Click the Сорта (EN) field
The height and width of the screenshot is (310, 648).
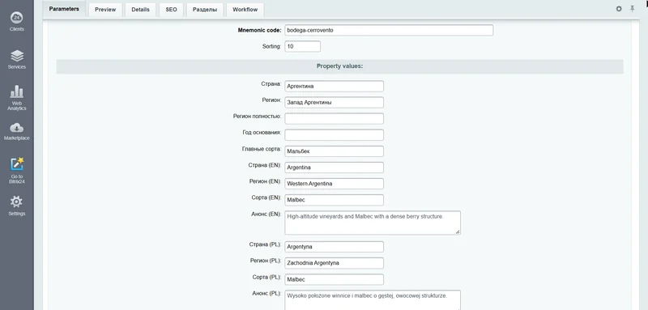(334, 200)
